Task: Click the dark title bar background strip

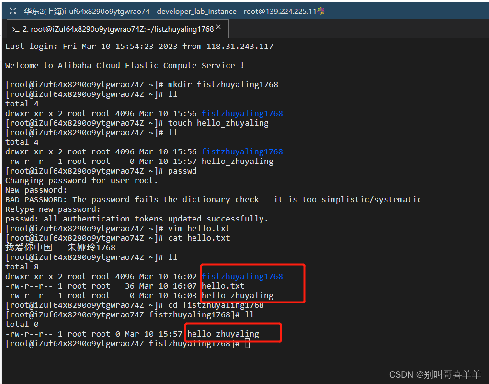Action: [x=407, y=11]
